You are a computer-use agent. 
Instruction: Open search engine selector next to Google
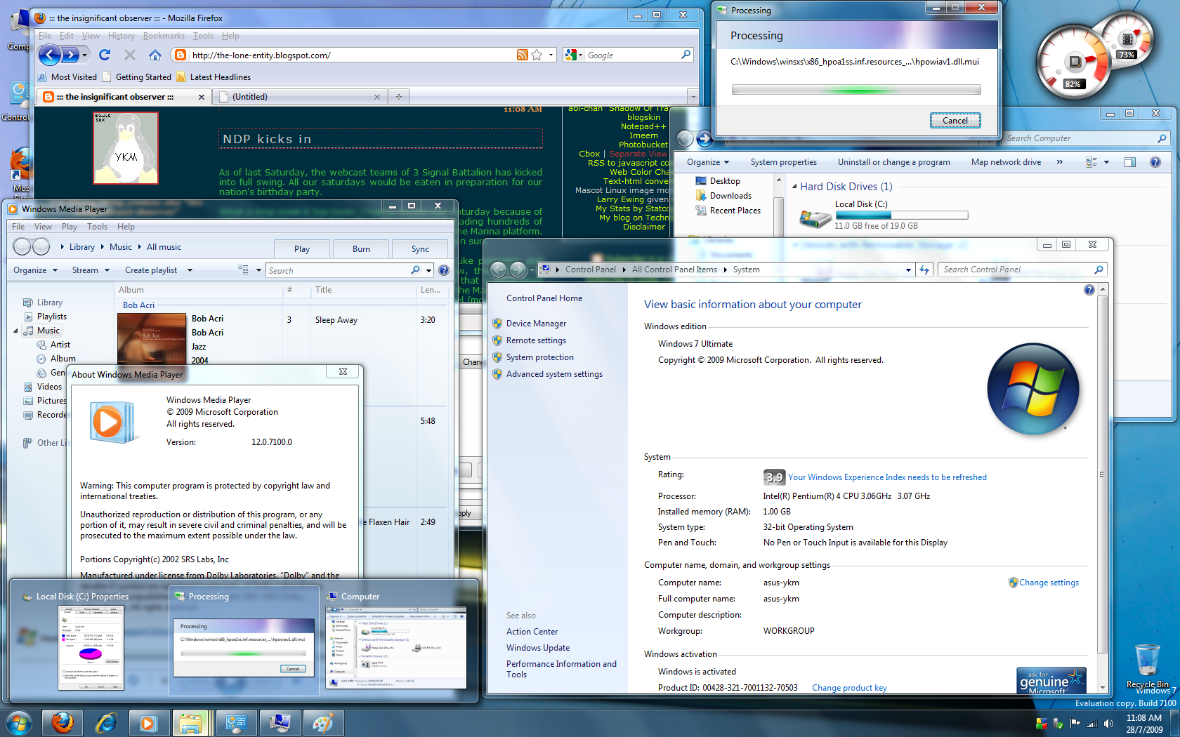(x=574, y=55)
